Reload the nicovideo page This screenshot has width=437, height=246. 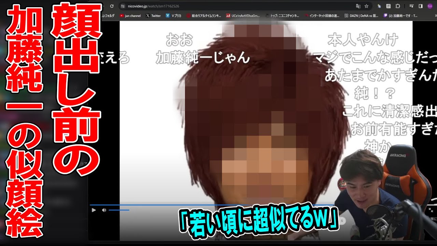112,6
